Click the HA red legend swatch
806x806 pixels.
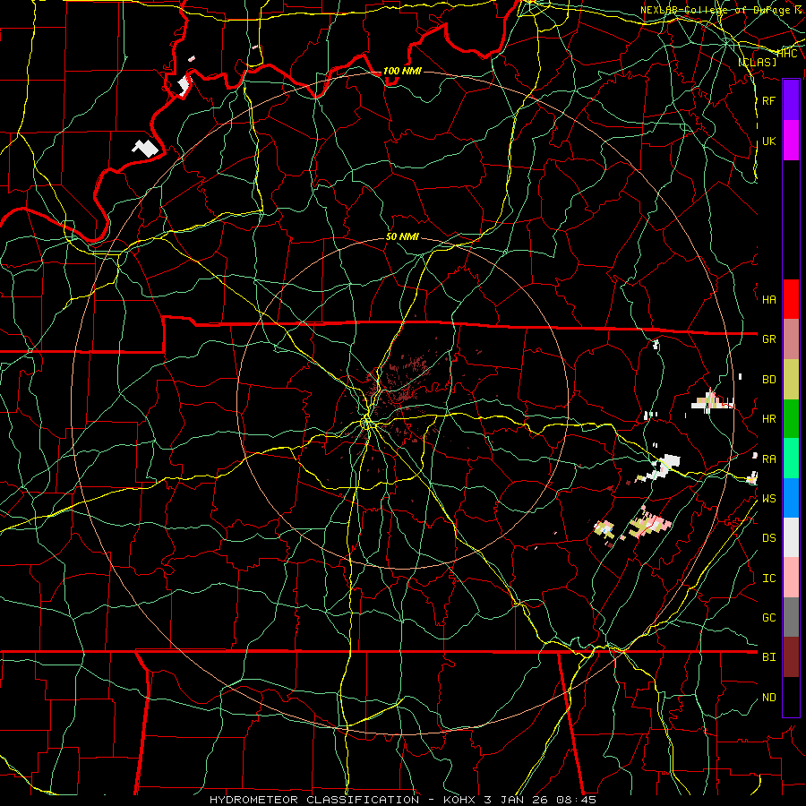(x=791, y=299)
